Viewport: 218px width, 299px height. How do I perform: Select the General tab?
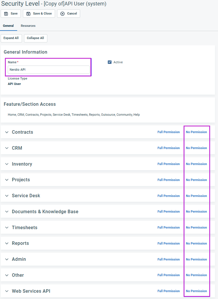tap(8, 26)
